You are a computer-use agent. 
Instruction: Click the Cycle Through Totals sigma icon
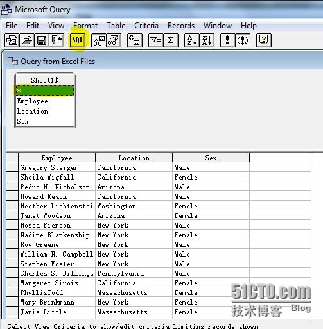171,40
